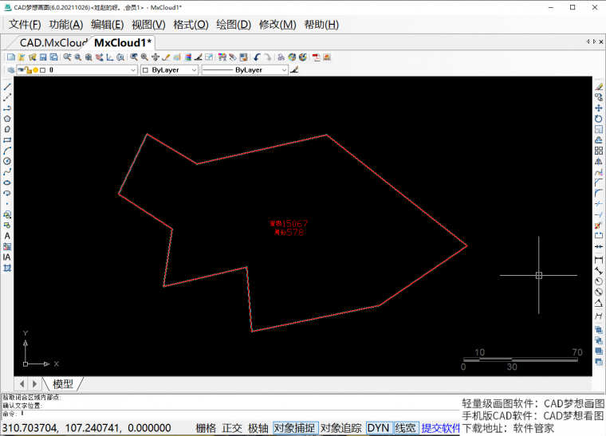Toggle layer visibility eye icon
Image resolution: width=606 pixels, height=436 pixels.
coord(21,70)
